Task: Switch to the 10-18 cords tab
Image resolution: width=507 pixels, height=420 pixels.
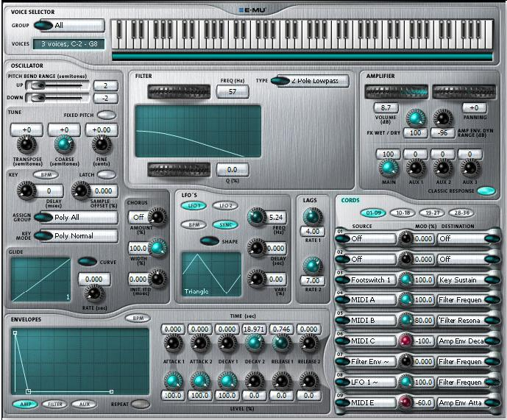Action: [x=403, y=212]
